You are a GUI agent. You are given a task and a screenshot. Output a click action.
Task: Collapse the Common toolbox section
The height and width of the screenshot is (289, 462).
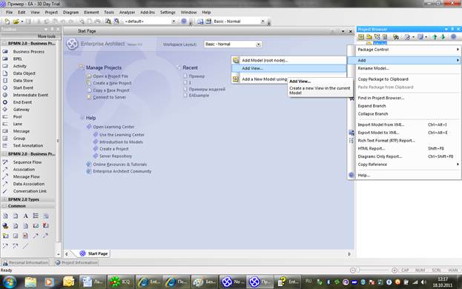pyautogui.click(x=4, y=206)
